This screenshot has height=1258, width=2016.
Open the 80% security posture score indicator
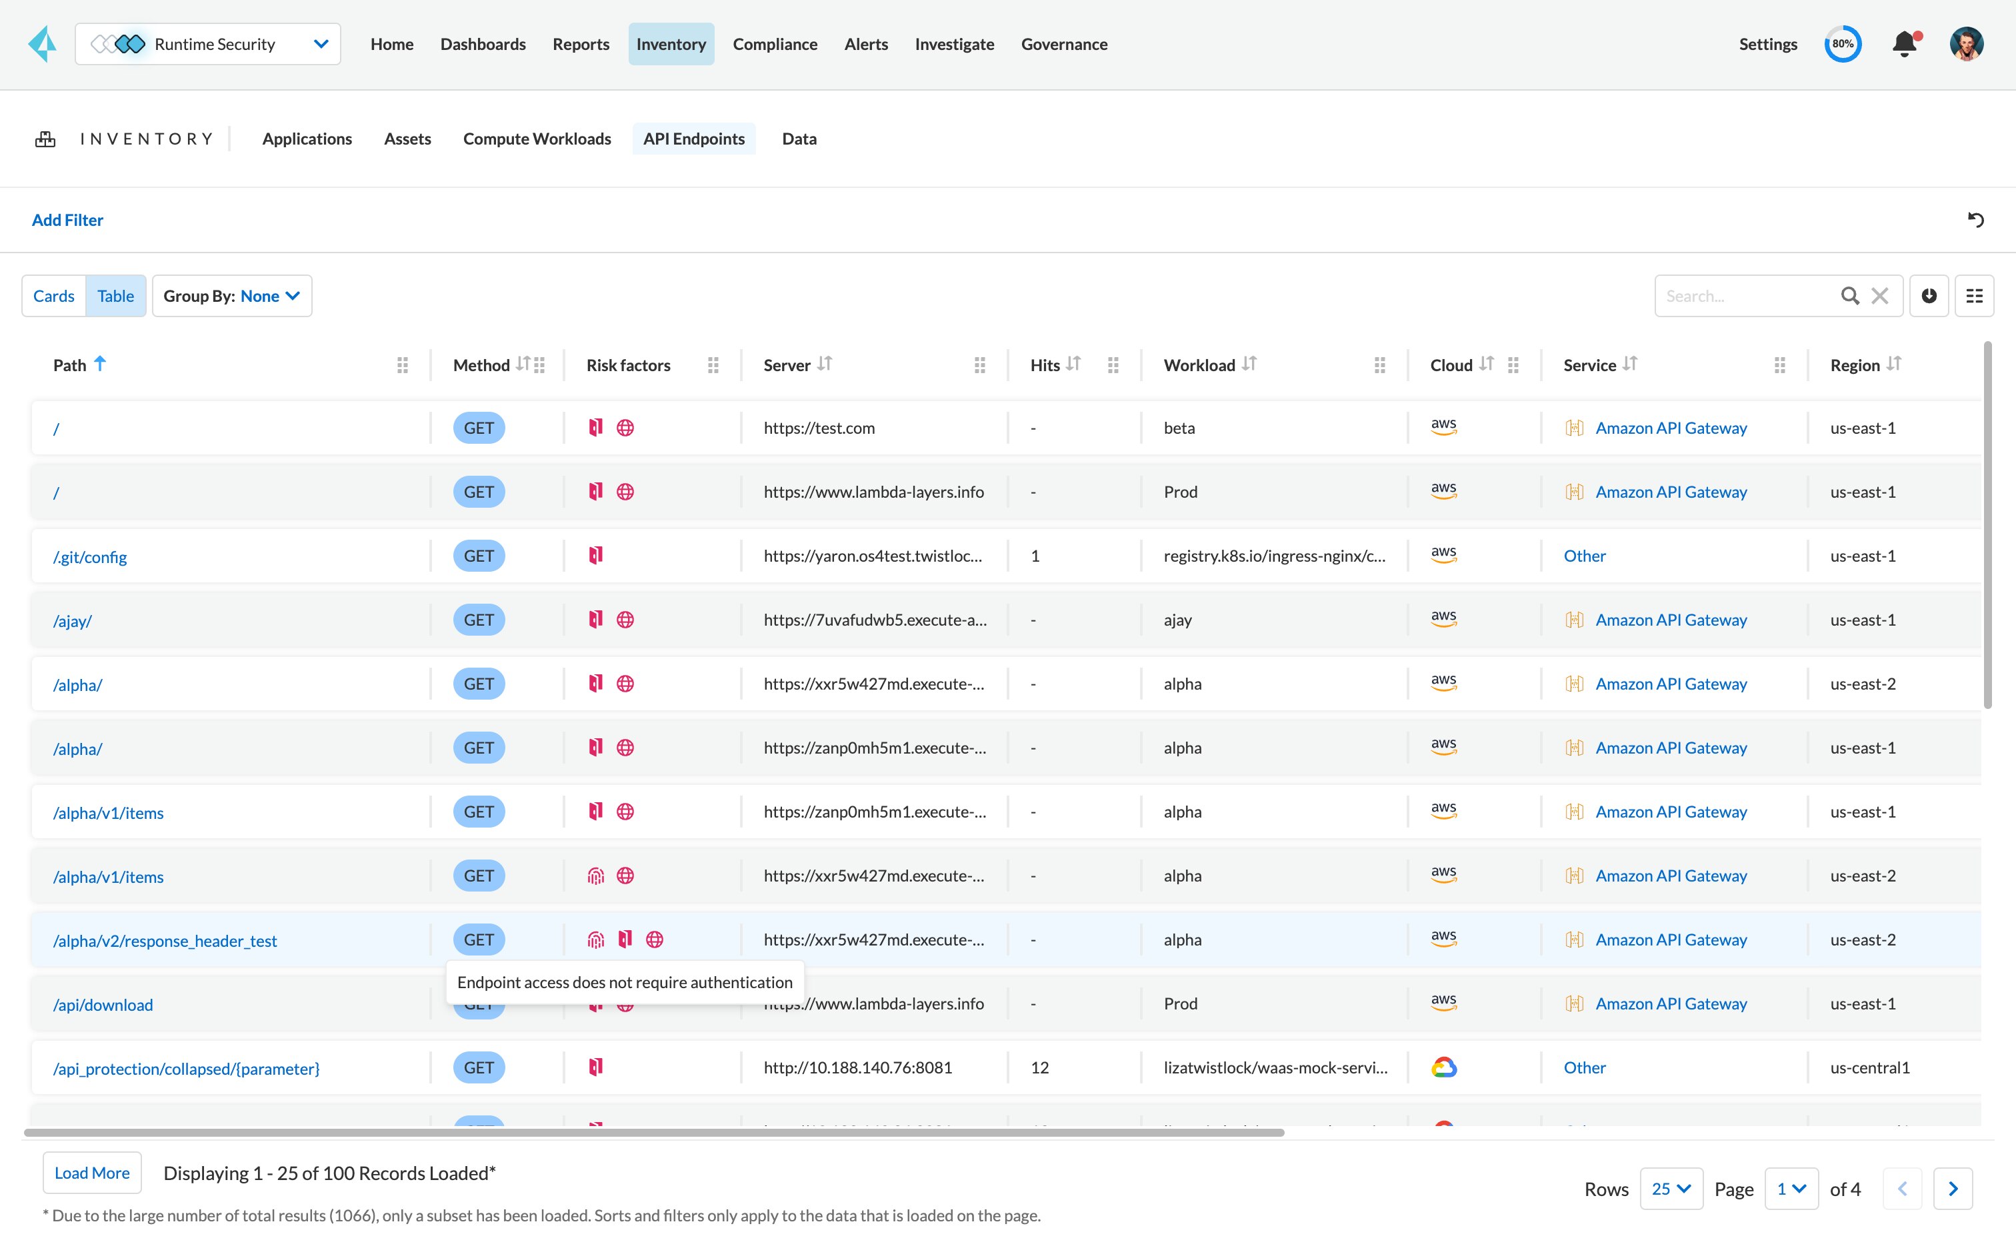1844,43
